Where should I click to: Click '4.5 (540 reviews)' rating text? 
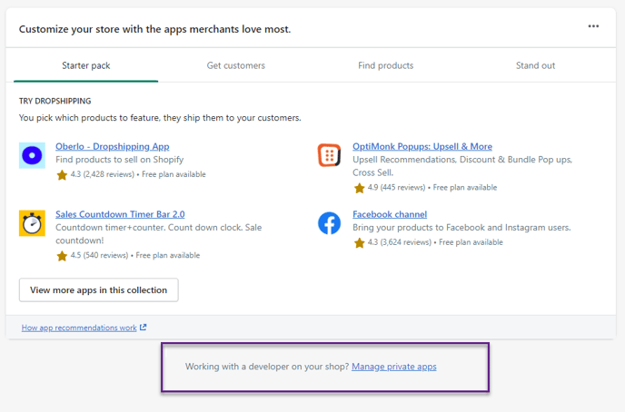tap(99, 255)
